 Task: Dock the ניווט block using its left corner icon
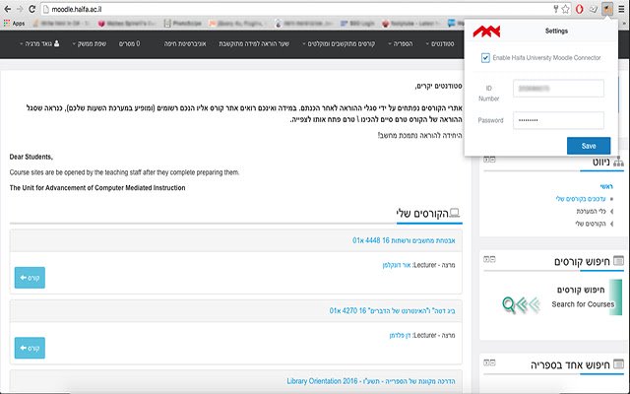point(486,160)
